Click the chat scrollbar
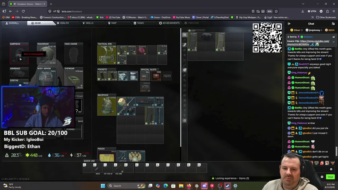 pyautogui.click(x=336, y=151)
